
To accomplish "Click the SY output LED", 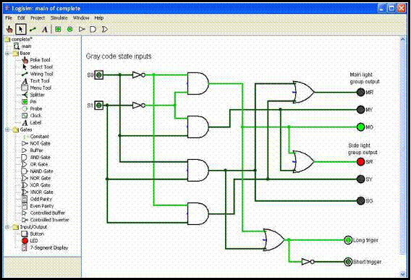I will [360, 179].
